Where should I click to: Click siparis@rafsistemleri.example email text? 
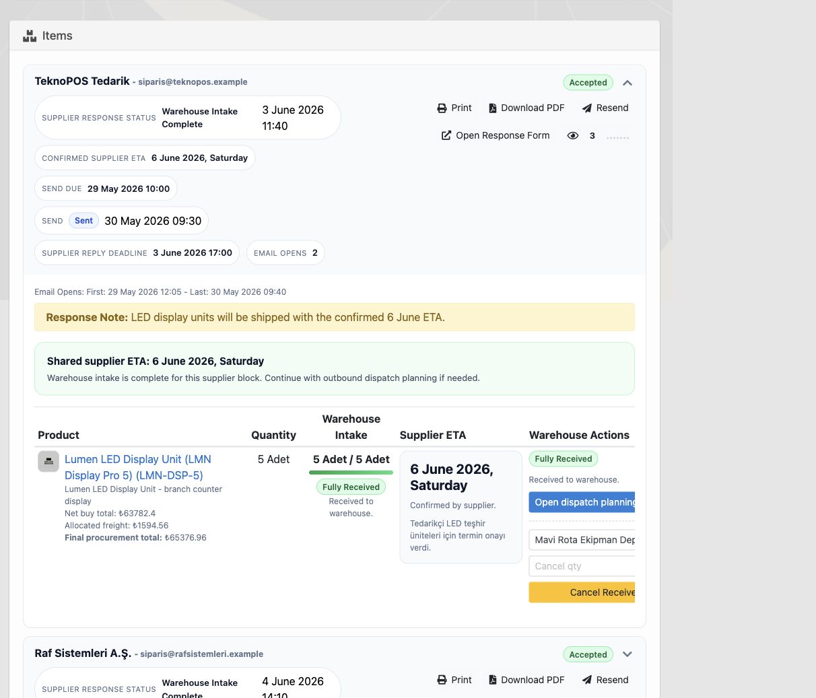pyautogui.click(x=201, y=654)
